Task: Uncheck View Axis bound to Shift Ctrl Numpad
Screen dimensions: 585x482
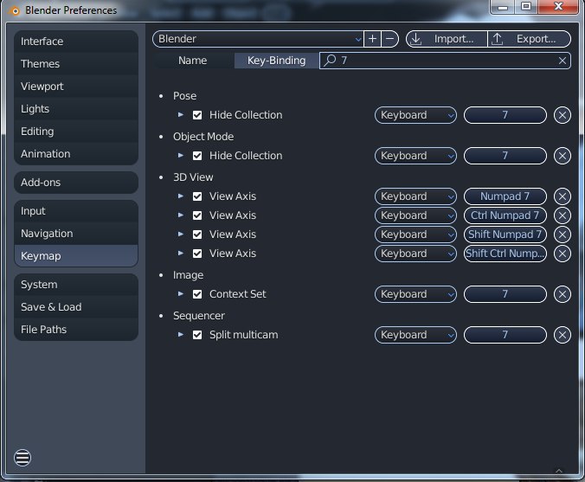Action: 197,254
